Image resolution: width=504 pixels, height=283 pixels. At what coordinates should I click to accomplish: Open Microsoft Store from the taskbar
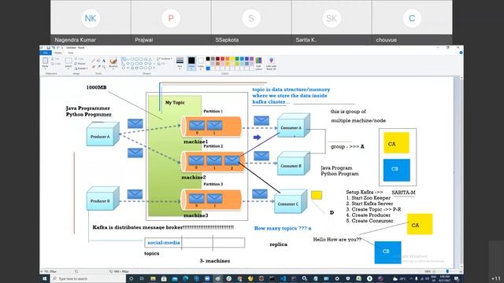tap(164, 278)
